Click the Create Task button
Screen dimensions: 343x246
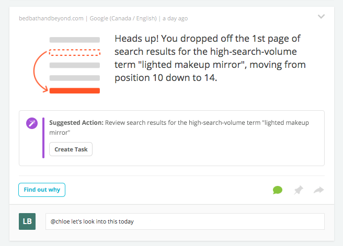point(71,149)
